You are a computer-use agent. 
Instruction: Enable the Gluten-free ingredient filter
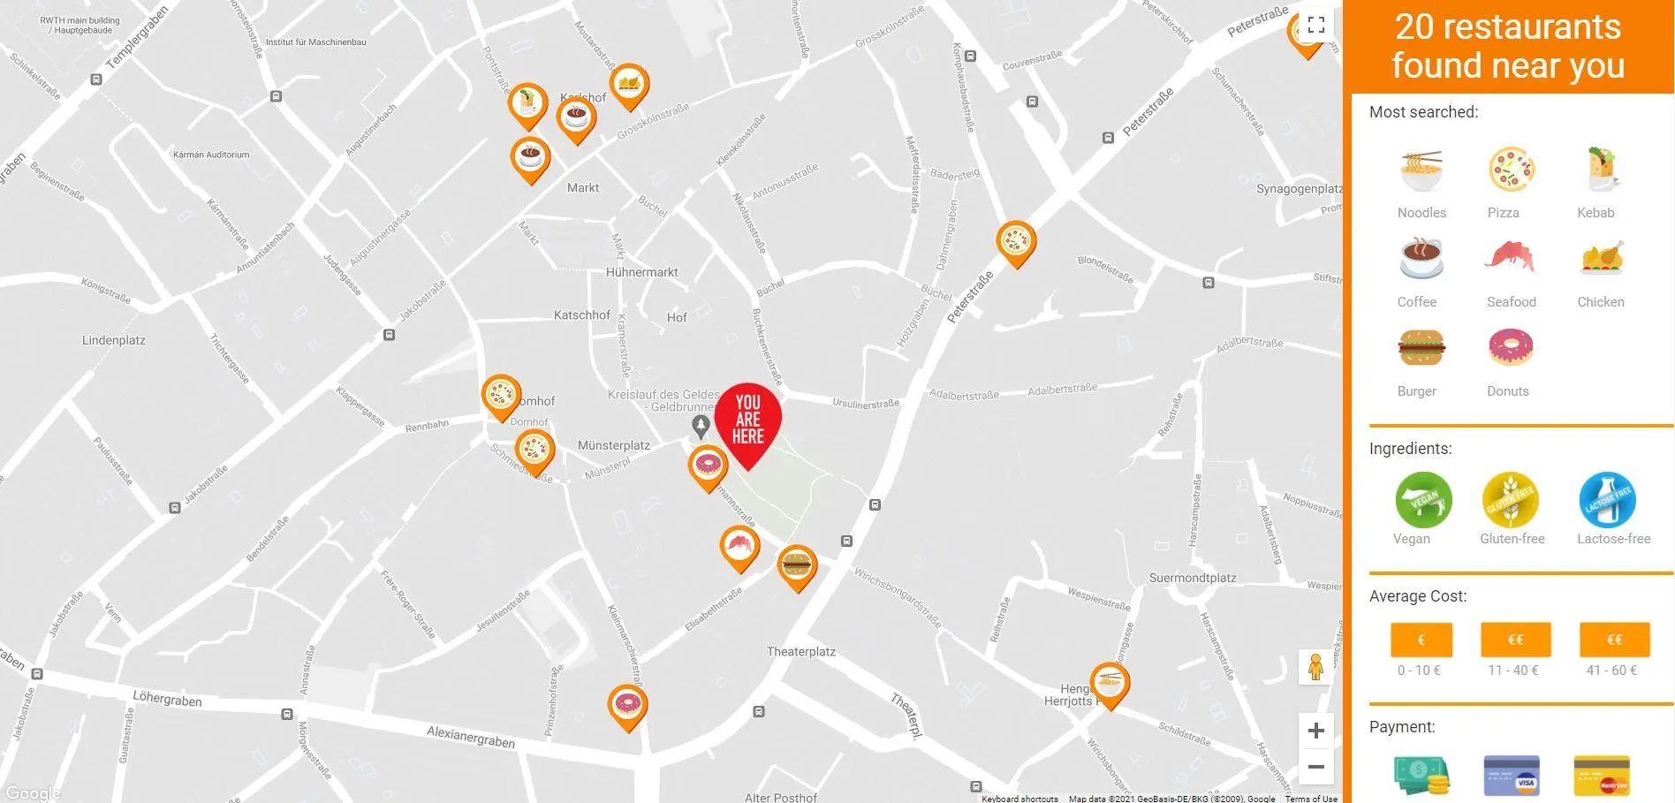(1511, 500)
